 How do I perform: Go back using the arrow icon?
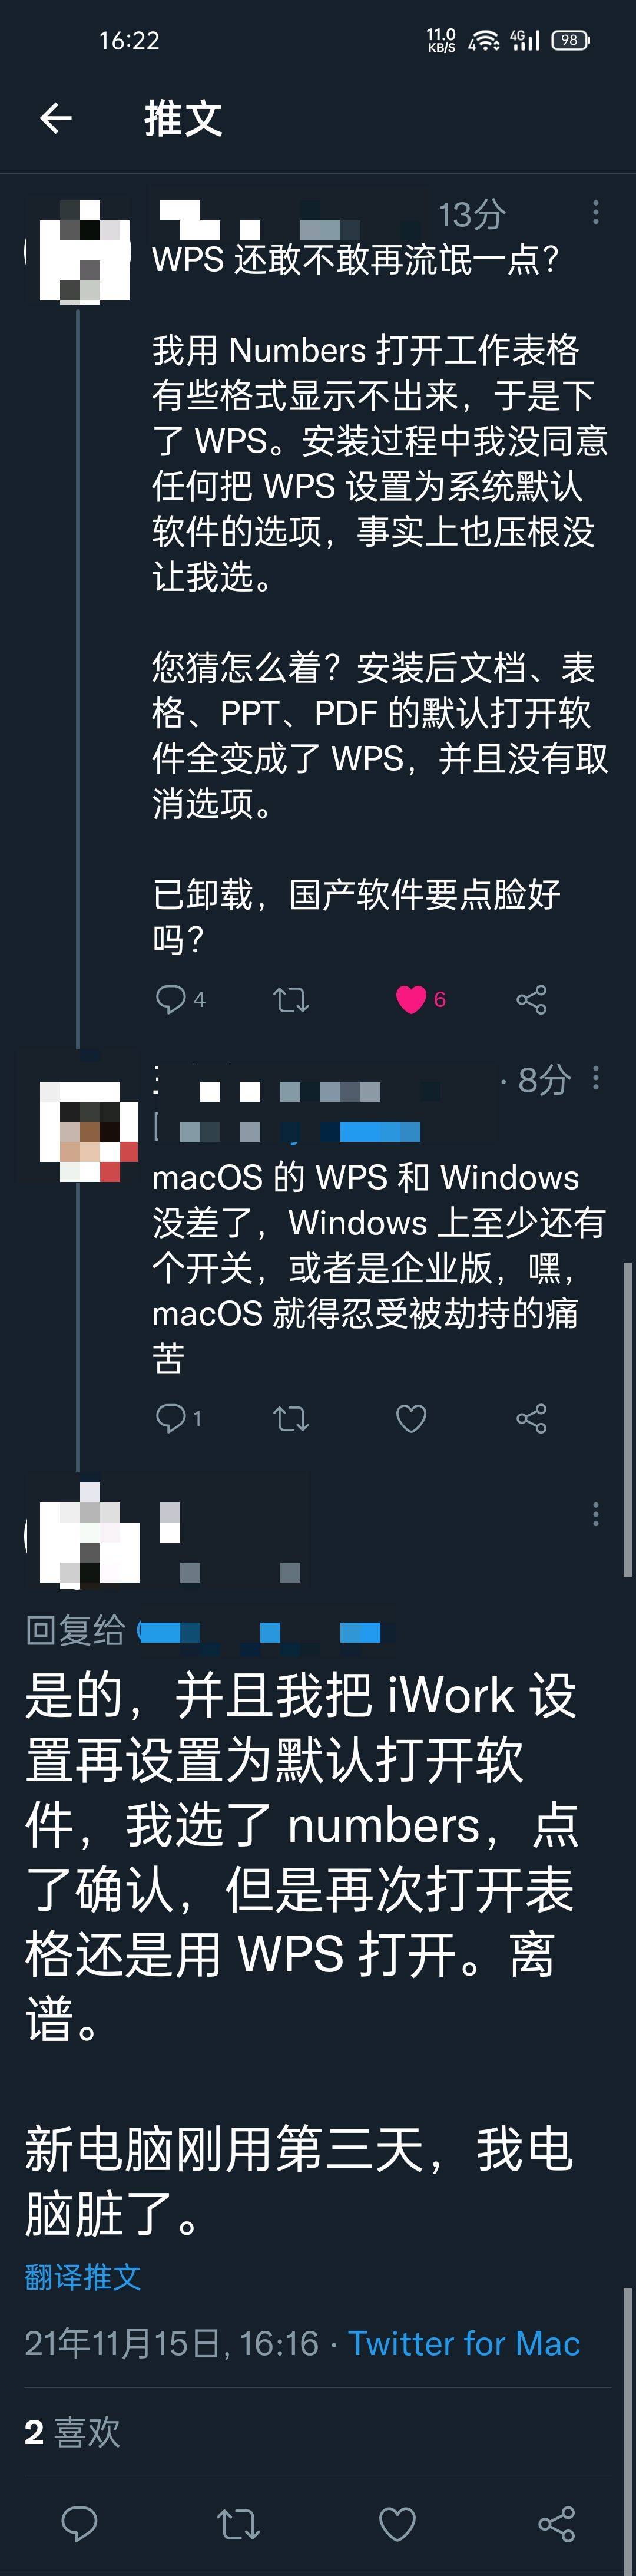pyautogui.click(x=56, y=119)
